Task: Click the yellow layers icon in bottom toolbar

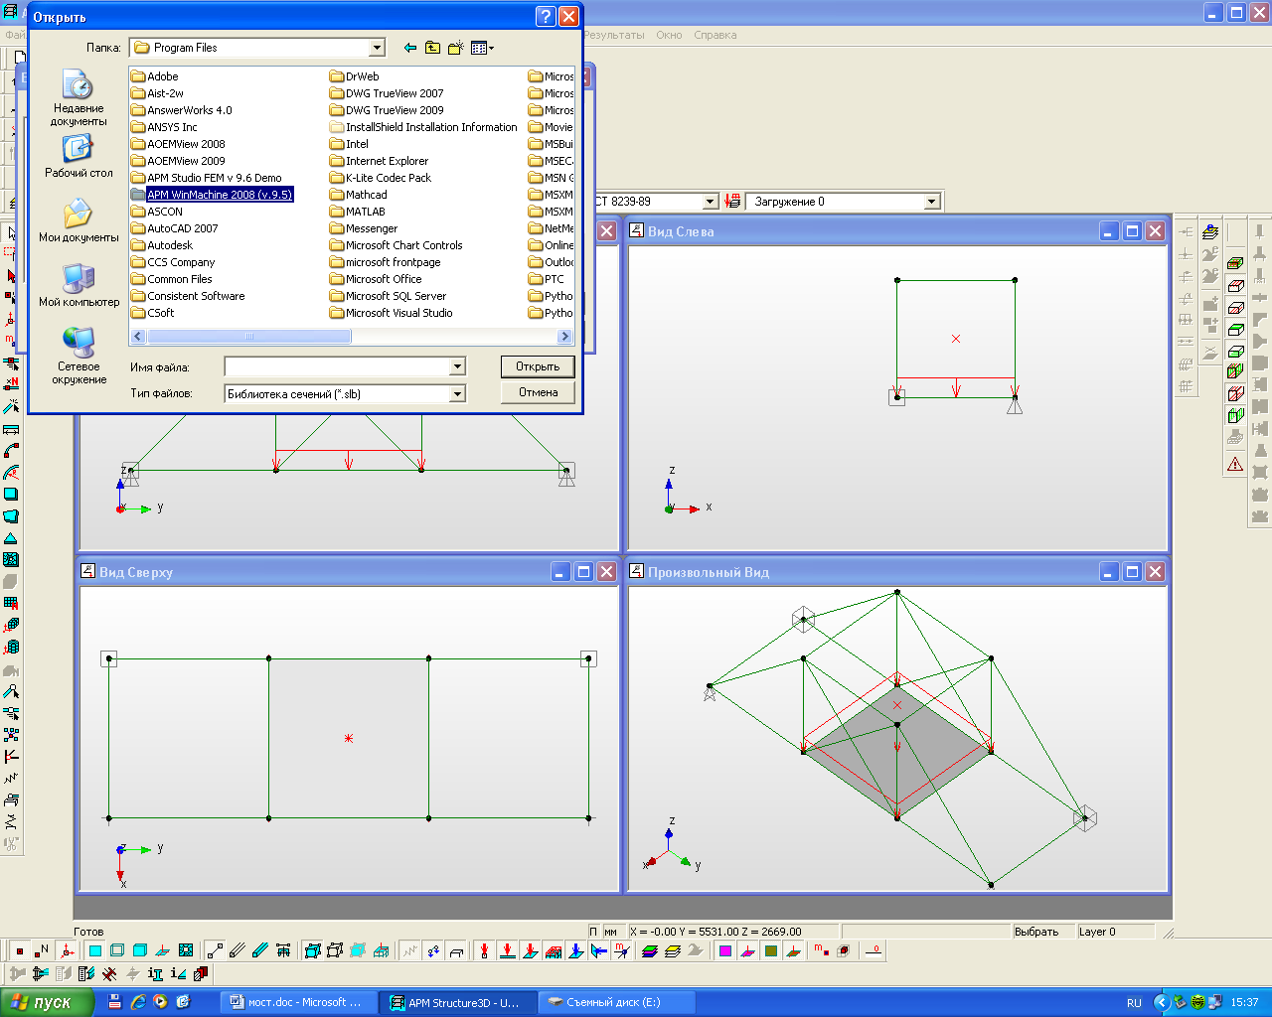Action: pos(673,951)
